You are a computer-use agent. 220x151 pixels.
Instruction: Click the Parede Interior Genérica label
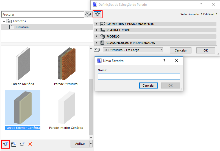66,128
